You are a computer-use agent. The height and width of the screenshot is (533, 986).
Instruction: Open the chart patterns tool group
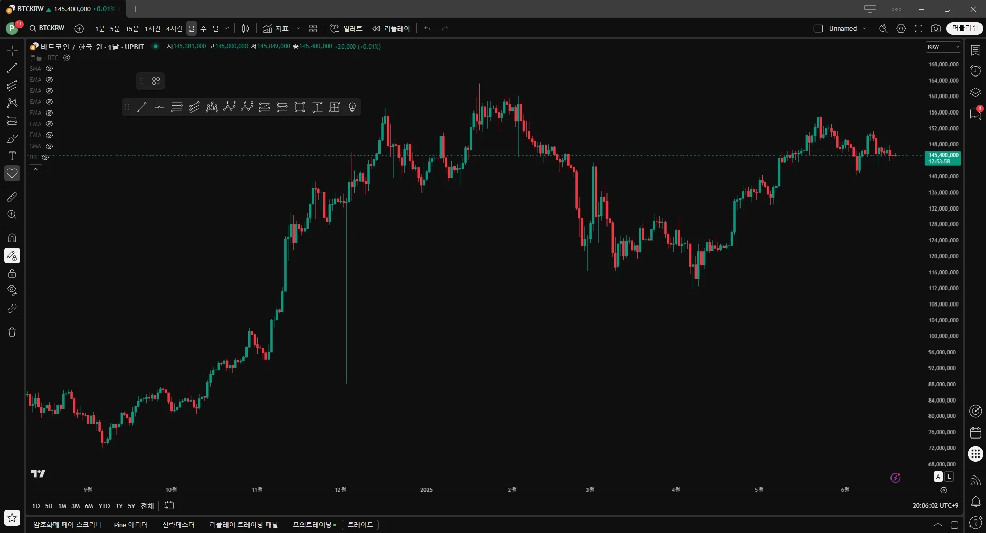tap(12, 103)
